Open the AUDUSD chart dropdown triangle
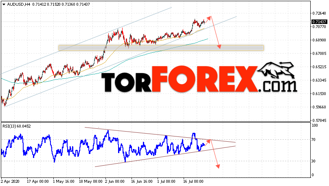329x186 pixels. coord(4,4)
